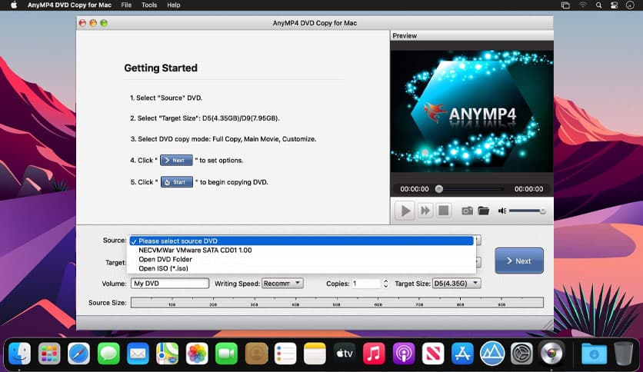
Task: Open Spotlight search in menu bar
Action: (x=598, y=5)
